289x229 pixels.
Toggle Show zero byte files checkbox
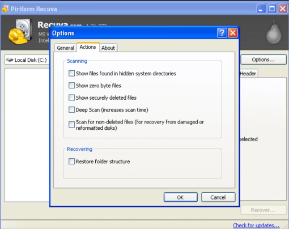[x=71, y=86]
